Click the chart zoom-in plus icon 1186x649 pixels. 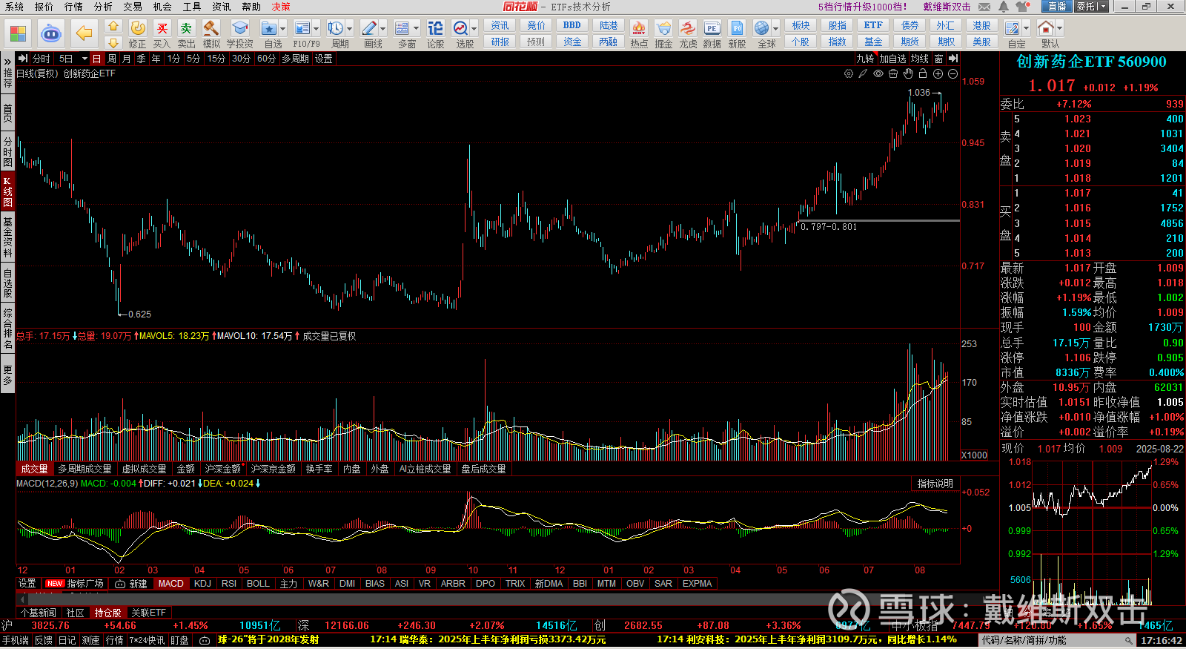938,73
